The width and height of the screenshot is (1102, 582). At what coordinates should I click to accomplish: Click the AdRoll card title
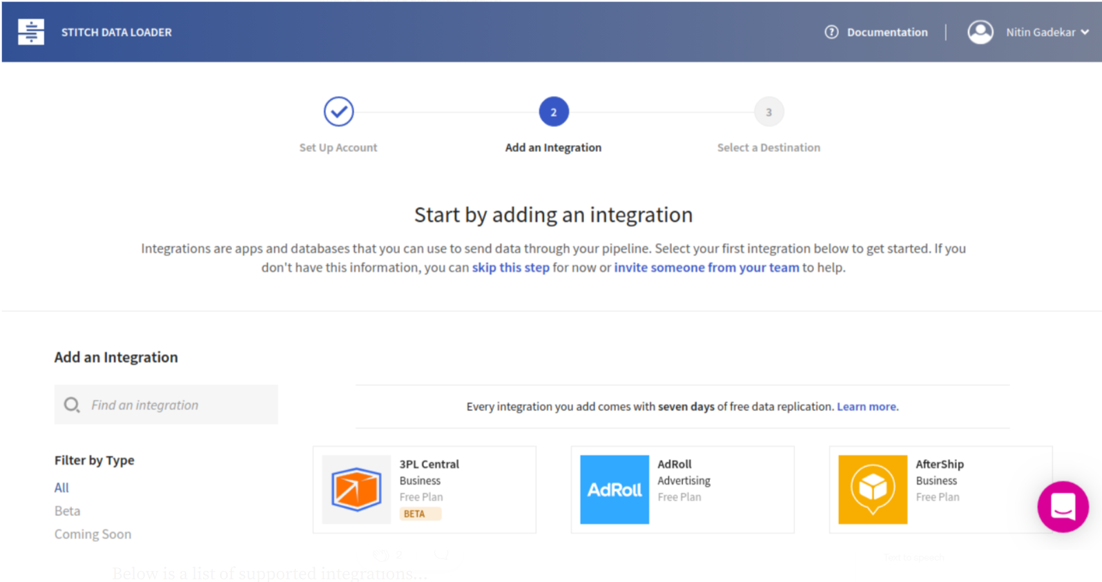[674, 464]
